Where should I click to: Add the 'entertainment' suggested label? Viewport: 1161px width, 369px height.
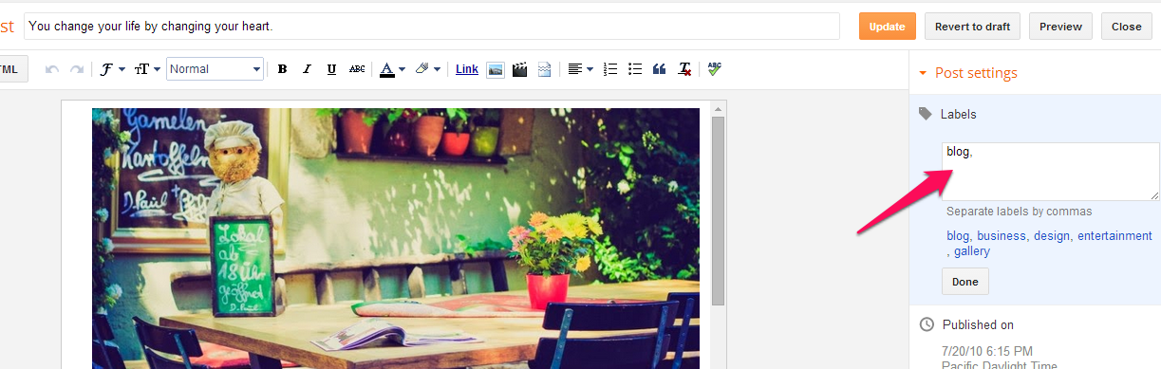[1114, 236]
